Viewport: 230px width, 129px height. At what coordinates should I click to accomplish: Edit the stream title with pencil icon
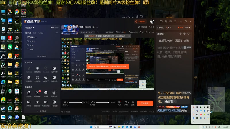click(97, 27)
